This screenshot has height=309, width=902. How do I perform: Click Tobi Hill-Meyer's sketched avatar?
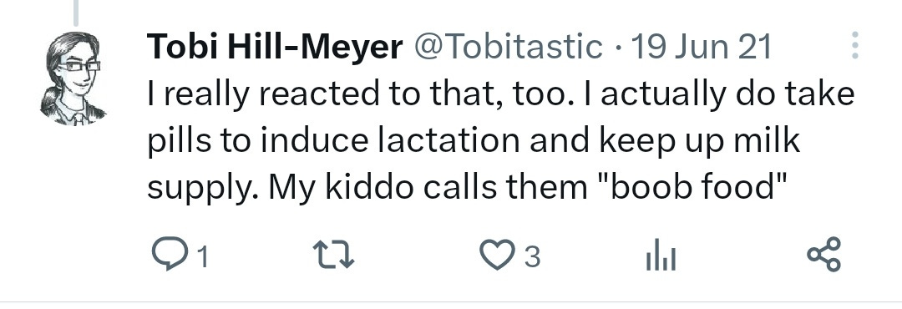[73, 79]
